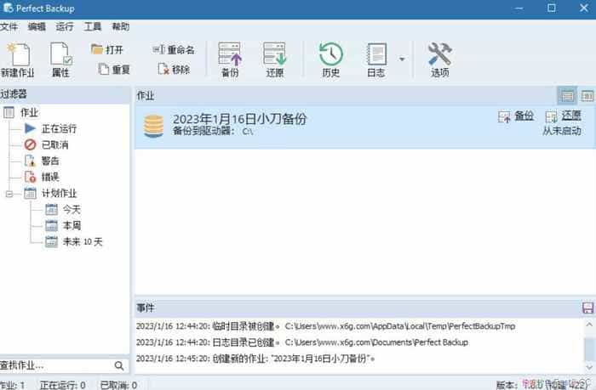Click the 备份 (Backup) toolbar icon
The height and width of the screenshot is (390, 596).
point(230,58)
